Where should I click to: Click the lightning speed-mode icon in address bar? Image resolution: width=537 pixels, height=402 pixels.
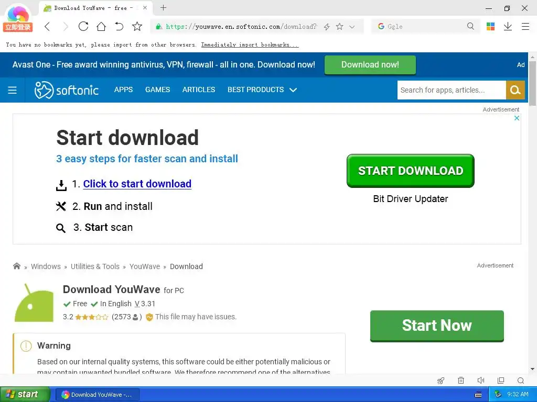pyautogui.click(x=327, y=27)
